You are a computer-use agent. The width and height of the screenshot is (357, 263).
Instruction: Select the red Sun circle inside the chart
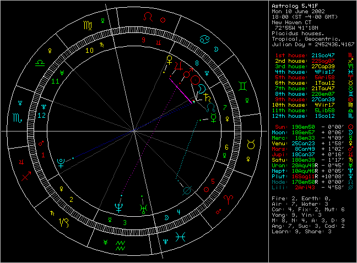[196, 81]
